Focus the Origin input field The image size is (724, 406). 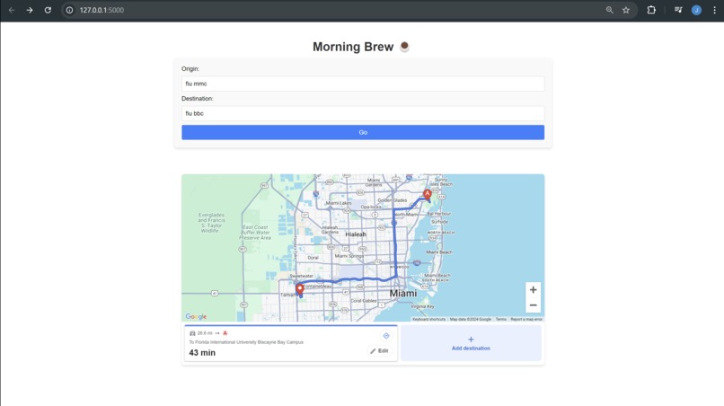(x=363, y=84)
